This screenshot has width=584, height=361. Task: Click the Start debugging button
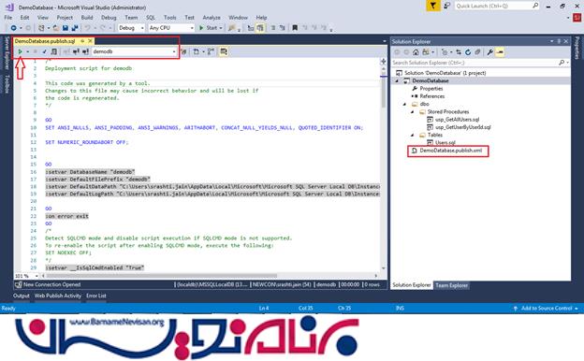point(208,28)
